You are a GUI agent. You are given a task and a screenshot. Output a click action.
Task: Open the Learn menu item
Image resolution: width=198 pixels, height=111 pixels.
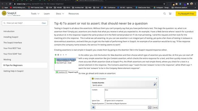tap(47, 14)
